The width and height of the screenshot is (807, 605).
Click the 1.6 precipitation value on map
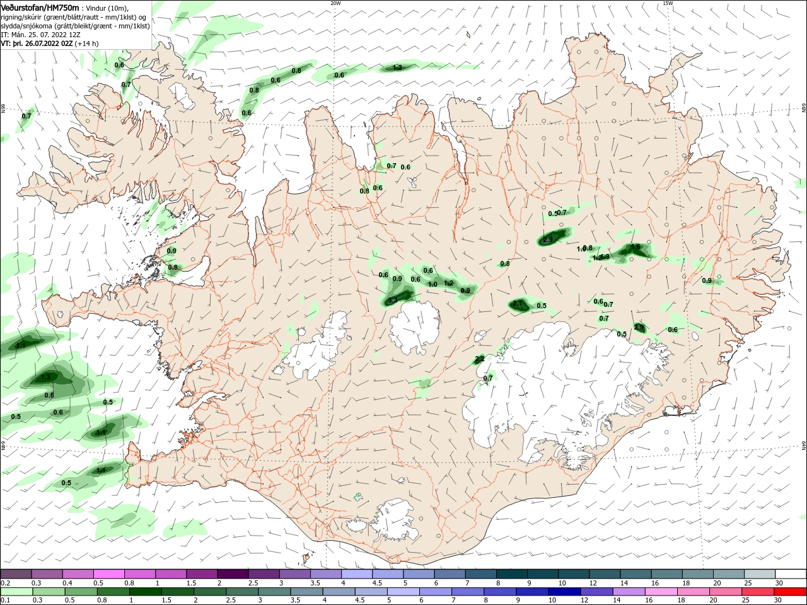(x=636, y=246)
